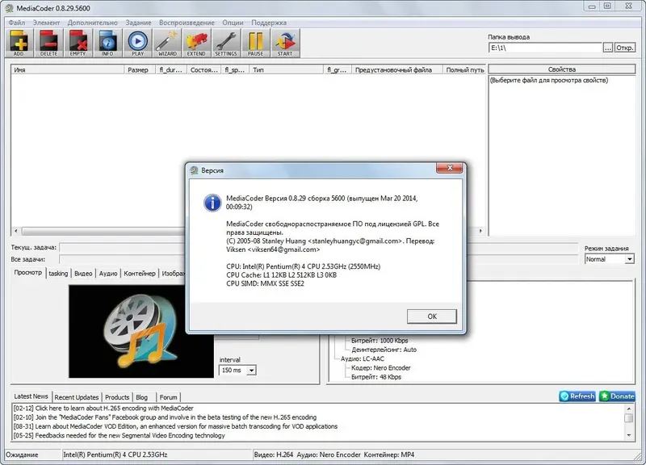Click the EXTEND toolbar icon
The height and width of the screenshot is (465, 646).
[x=196, y=43]
